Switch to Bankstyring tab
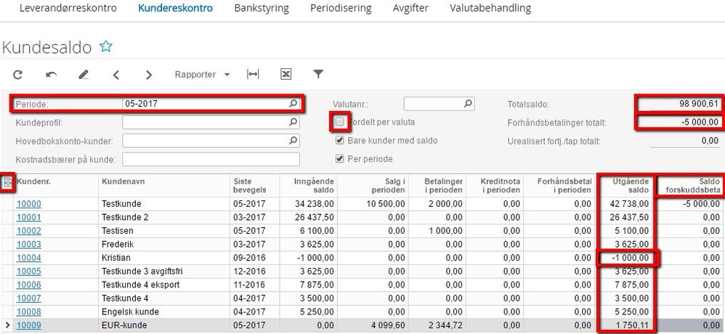Screen dimensions: 725x334 (262, 8)
